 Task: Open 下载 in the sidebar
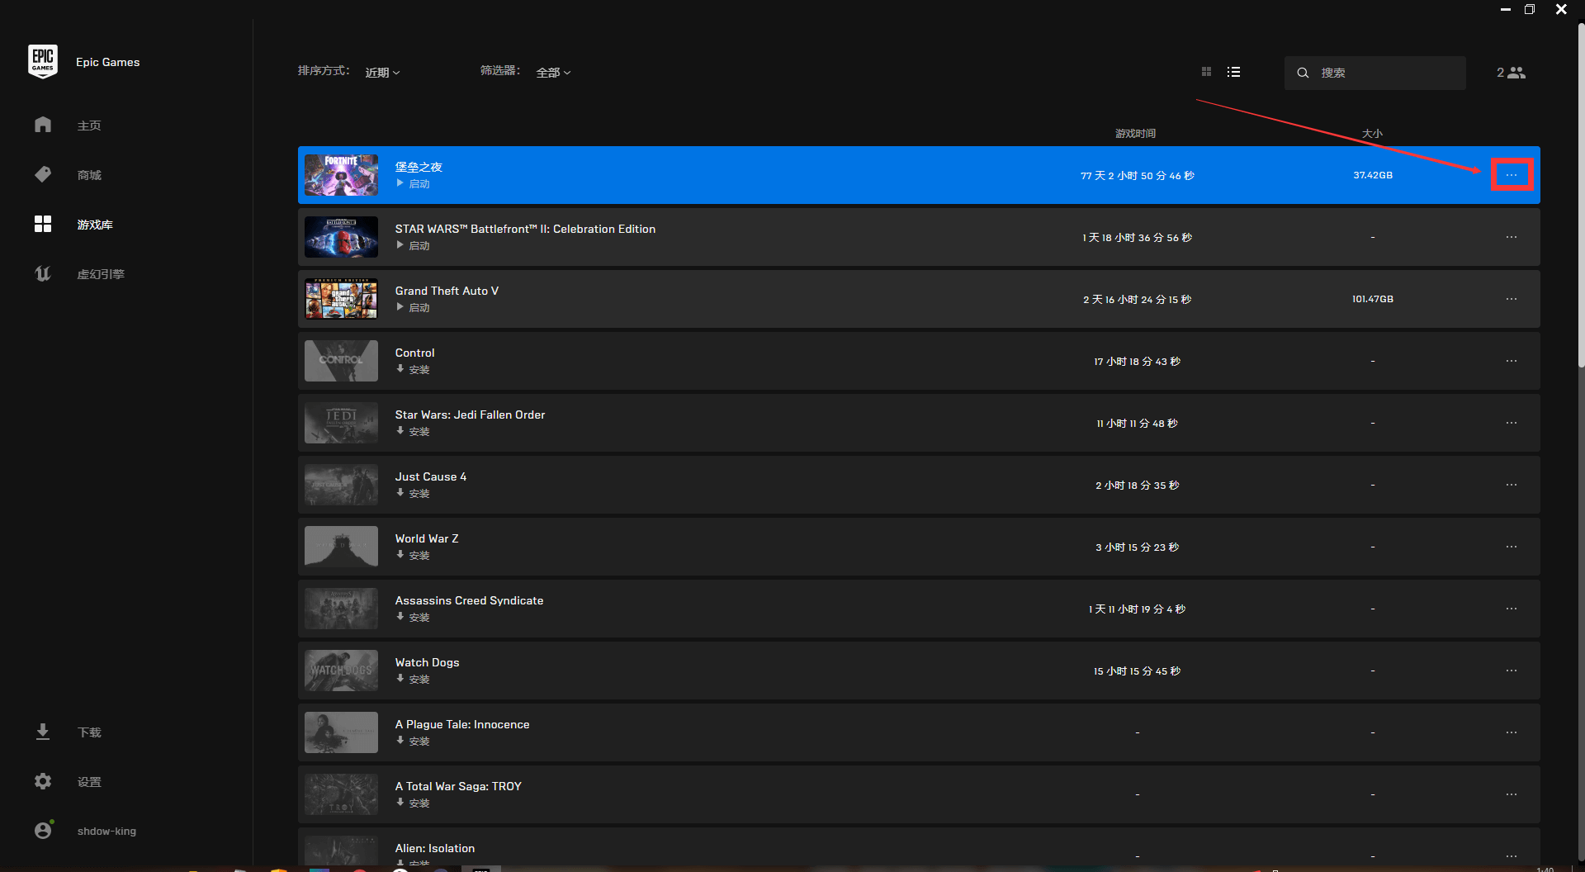89,732
